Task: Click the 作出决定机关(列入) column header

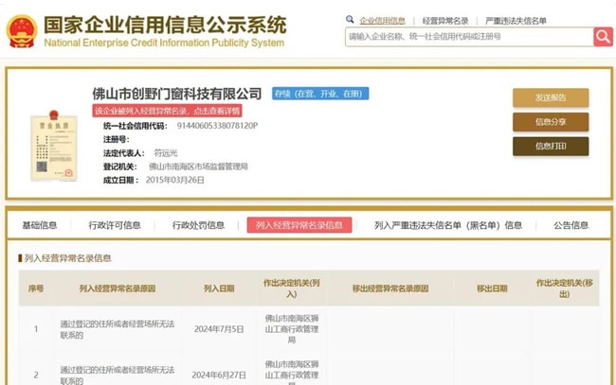Action: (x=292, y=289)
